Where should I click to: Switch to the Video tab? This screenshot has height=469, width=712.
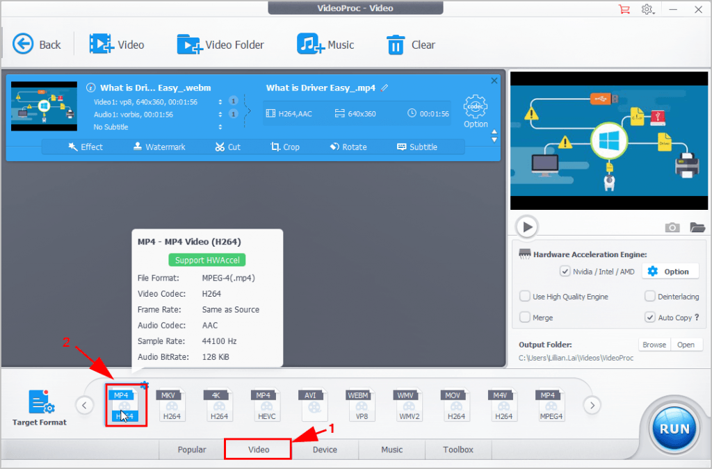pyautogui.click(x=259, y=450)
